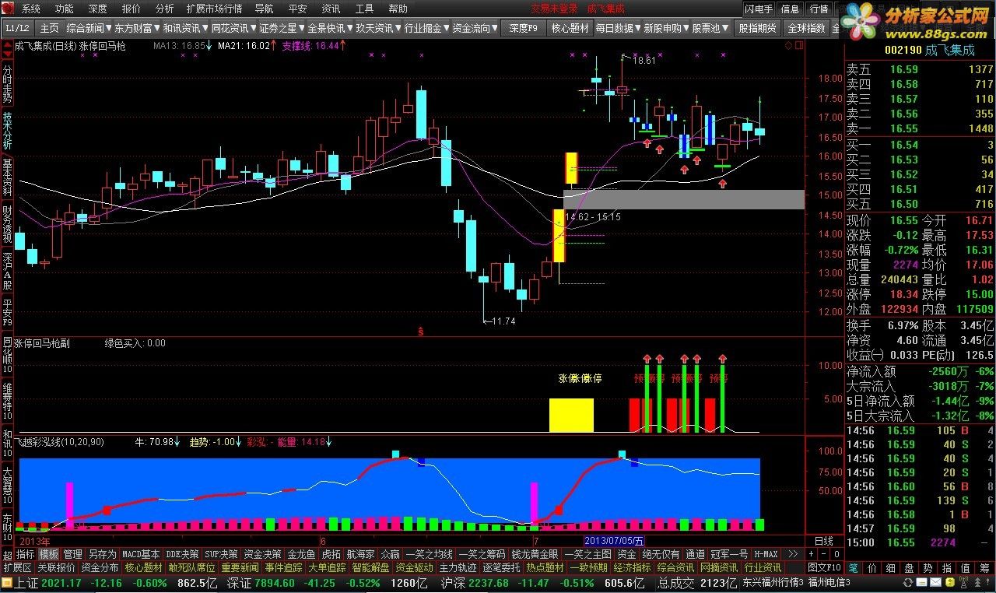Open the 扩展市场行情 menu

click(214, 9)
